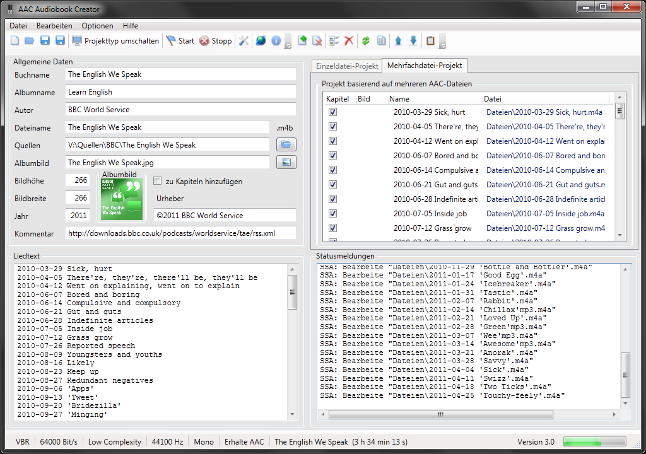
Task: Click into the Buchname field
Action: click(180, 74)
